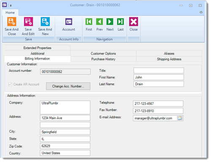
Task: Open the quick access toolbar dropdown arrow
Action: pyautogui.click(x=11, y=5)
